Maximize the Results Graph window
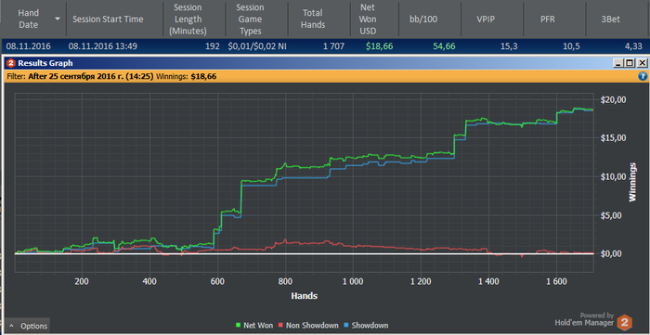Screen dimensions: 650x335 630,63
